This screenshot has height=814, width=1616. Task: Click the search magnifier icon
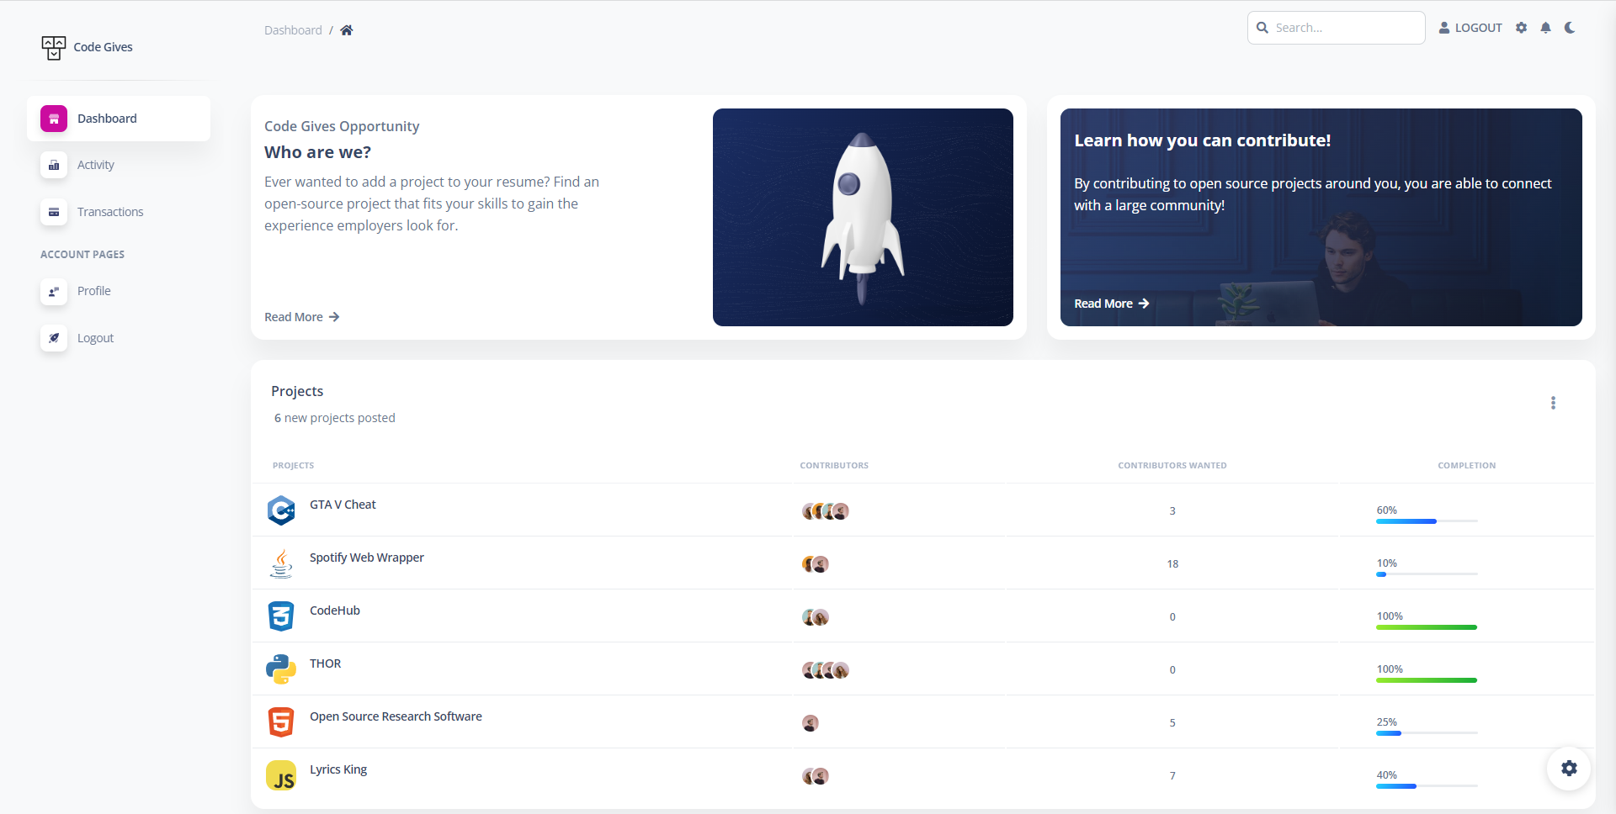click(x=1262, y=28)
